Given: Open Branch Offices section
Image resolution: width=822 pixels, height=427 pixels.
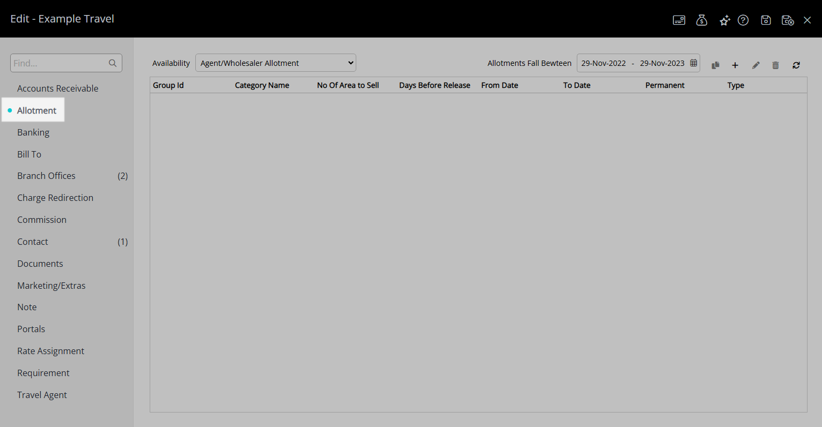Looking at the screenshot, I should (x=46, y=176).
